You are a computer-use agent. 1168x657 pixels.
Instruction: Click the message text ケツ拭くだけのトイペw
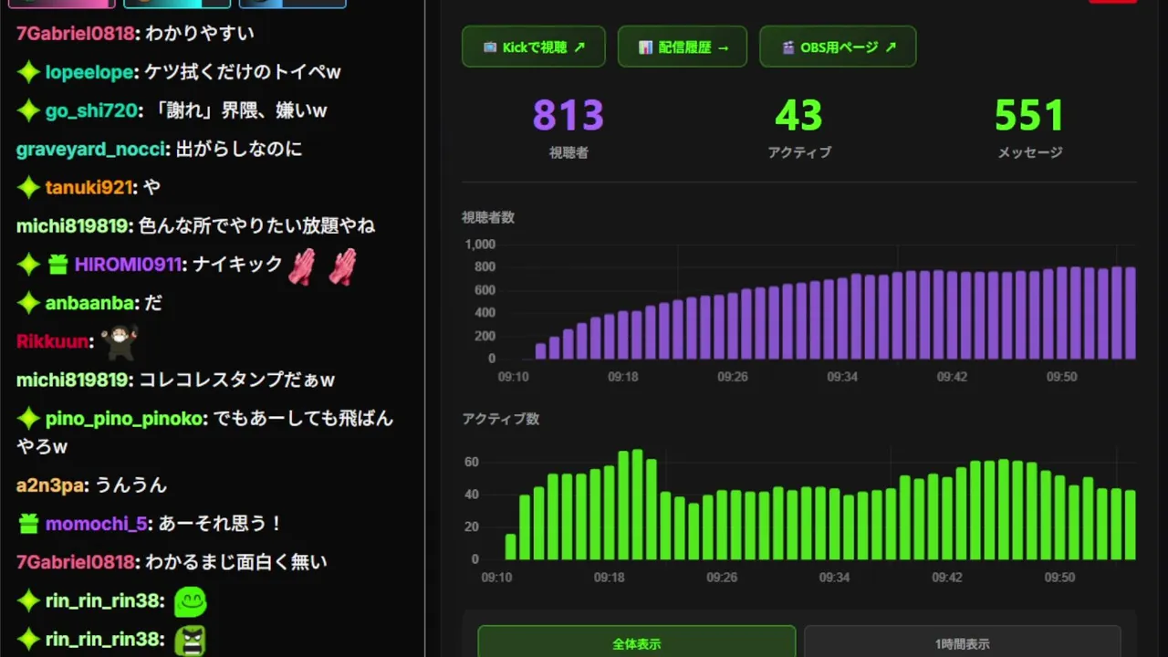point(243,72)
